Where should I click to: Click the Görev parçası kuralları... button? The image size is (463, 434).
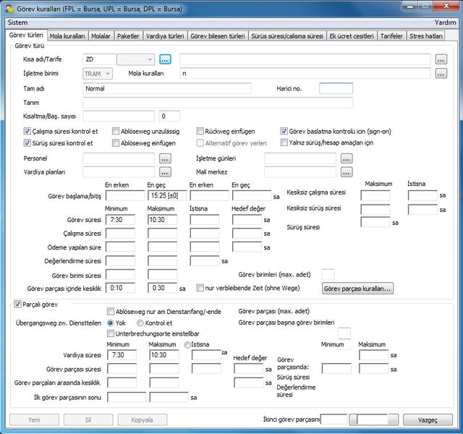(357, 289)
